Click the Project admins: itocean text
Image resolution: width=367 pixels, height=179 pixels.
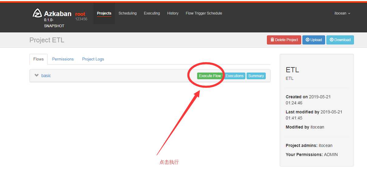pyautogui.click(x=309, y=145)
